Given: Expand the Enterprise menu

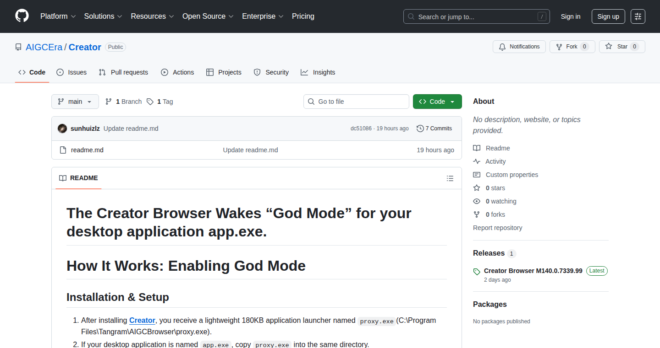Looking at the screenshot, I should click(x=263, y=16).
